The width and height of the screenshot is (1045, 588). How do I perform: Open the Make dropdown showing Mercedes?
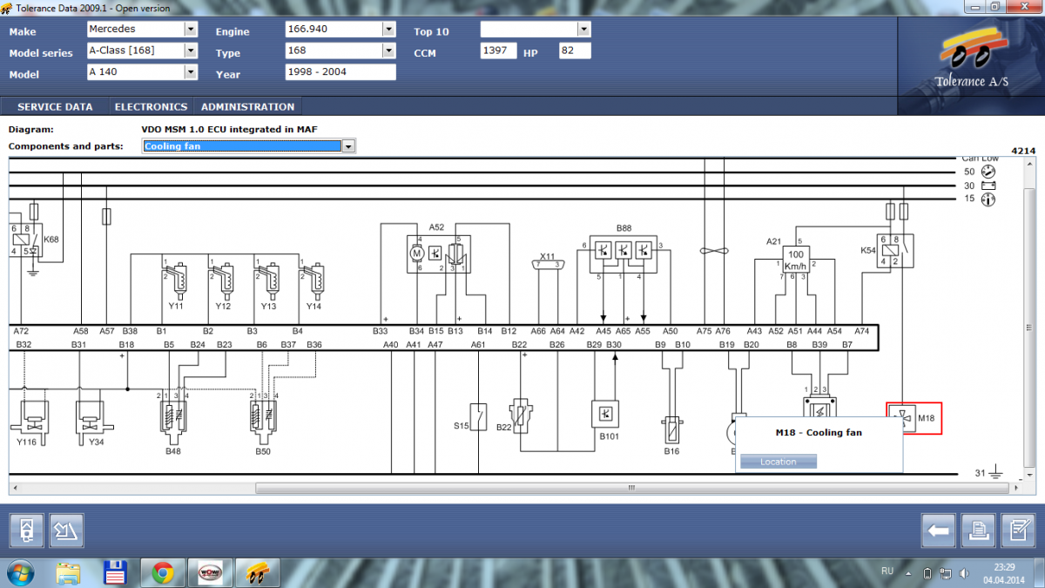[x=191, y=29]
